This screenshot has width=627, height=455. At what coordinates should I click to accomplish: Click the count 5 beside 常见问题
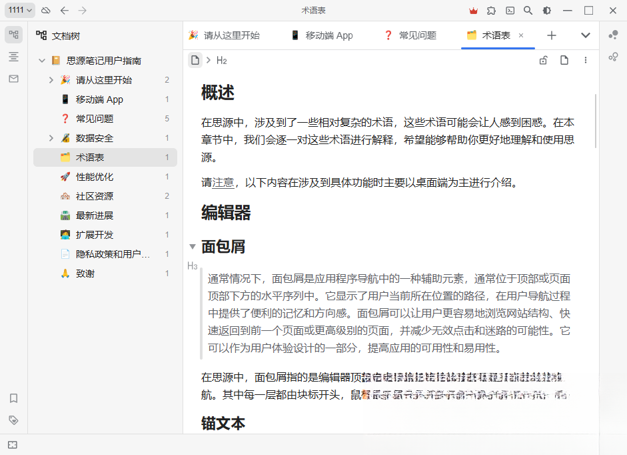(x=167, y=119)
